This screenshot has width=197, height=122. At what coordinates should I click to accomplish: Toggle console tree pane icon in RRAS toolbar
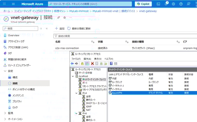(x=87, y=64)
